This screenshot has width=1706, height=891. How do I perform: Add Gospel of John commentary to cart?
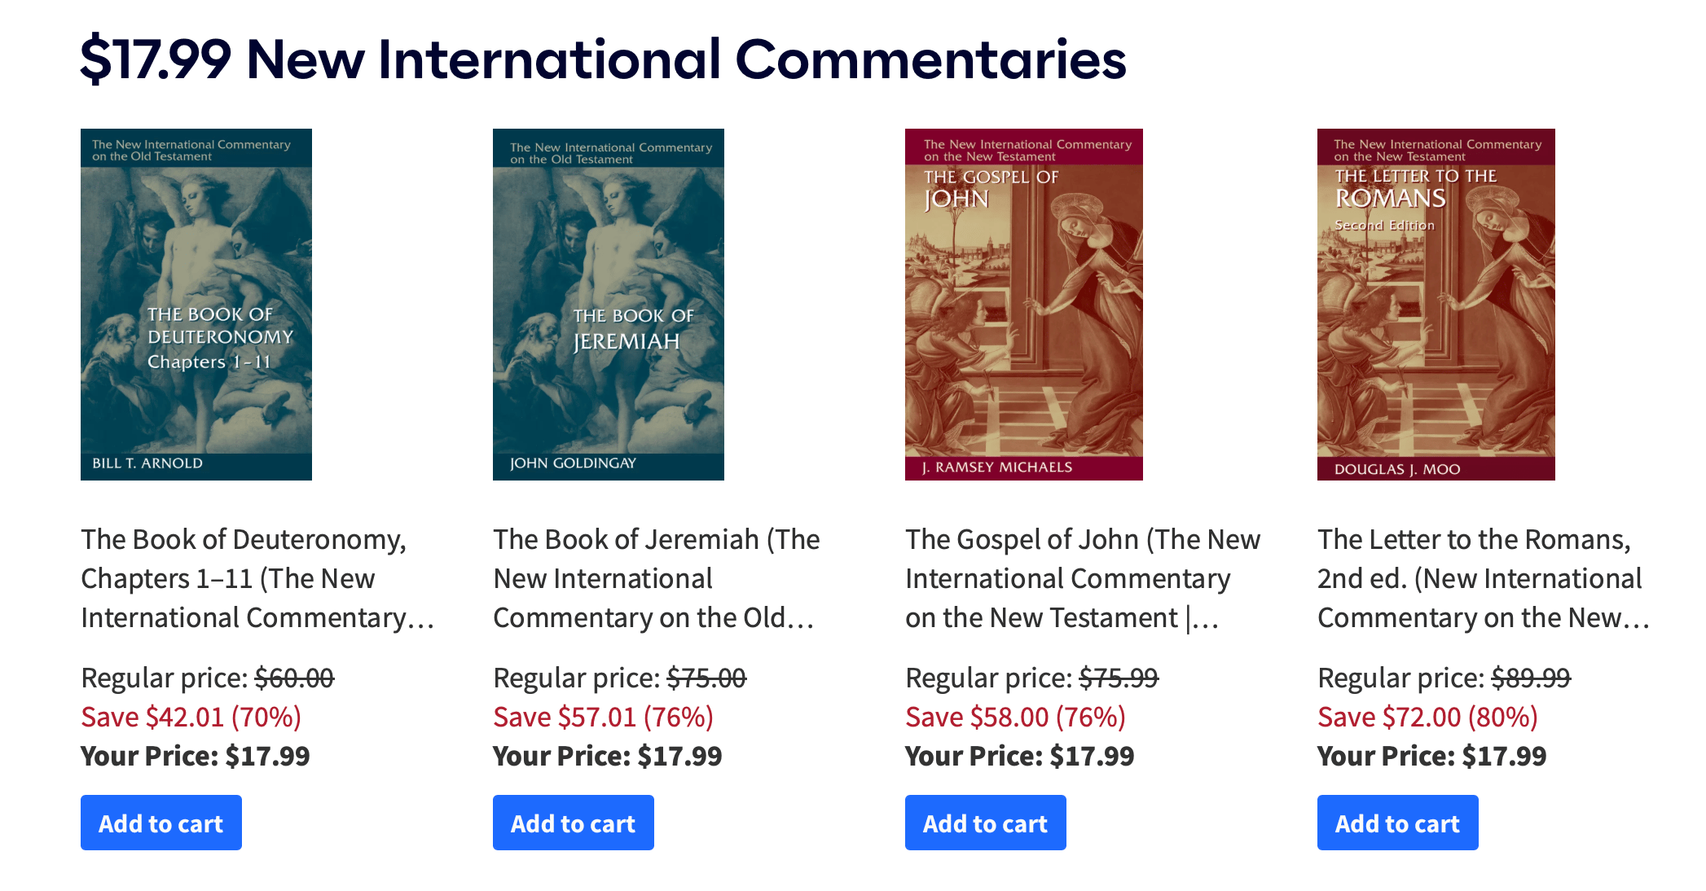point(985,823)
